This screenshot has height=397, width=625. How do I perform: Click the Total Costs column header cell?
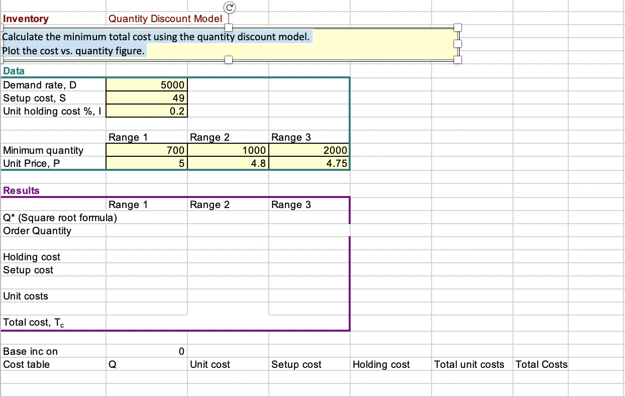coord(541,364)
